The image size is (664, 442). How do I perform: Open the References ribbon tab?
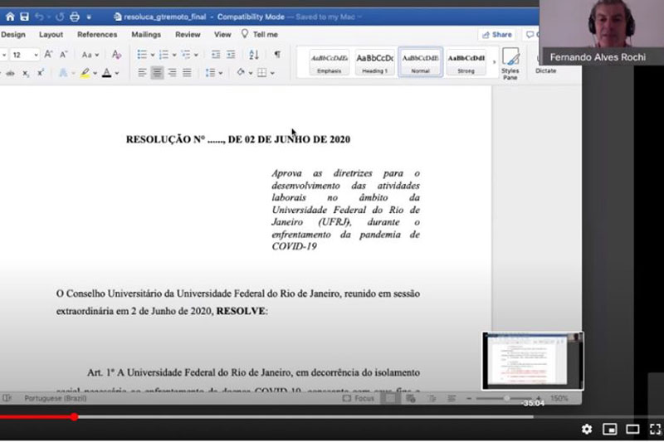(97, 35)
